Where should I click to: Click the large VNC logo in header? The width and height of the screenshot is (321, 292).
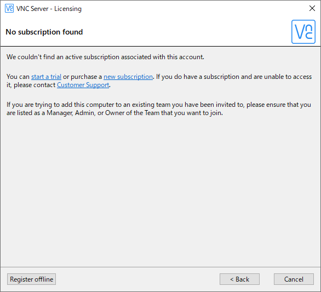pyautogui.click(x=303, y=32)
